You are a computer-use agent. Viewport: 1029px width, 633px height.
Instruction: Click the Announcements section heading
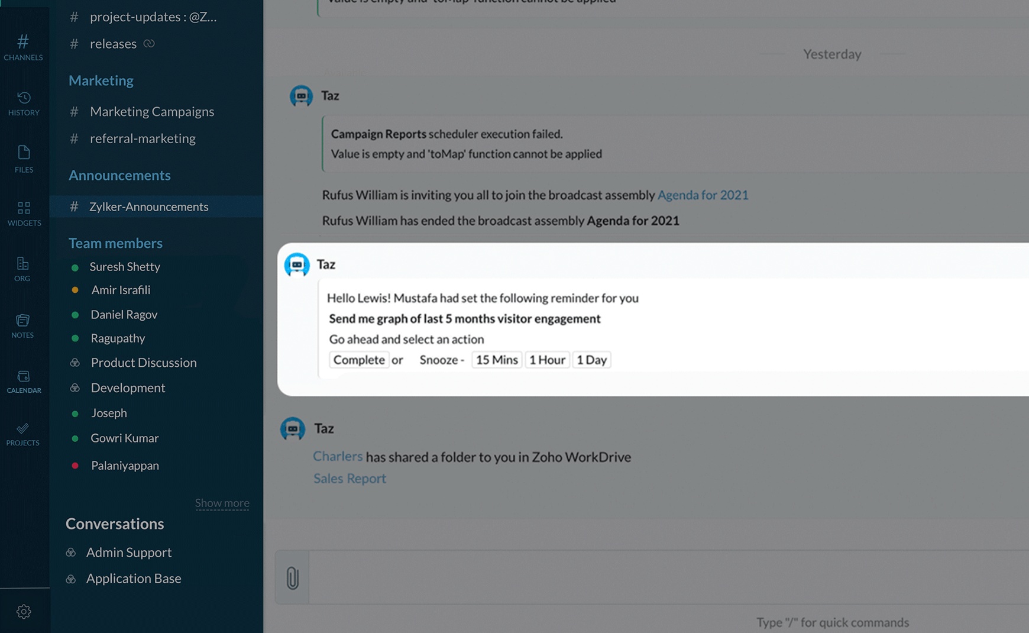(x=119, y=175)
